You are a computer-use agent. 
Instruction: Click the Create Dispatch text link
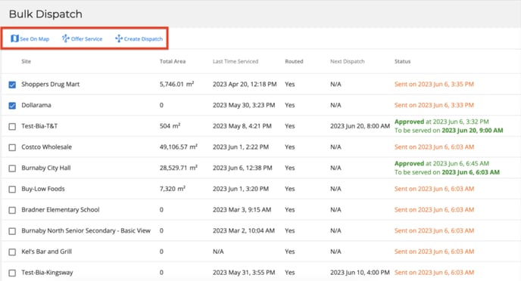click(x=143, y=39)
